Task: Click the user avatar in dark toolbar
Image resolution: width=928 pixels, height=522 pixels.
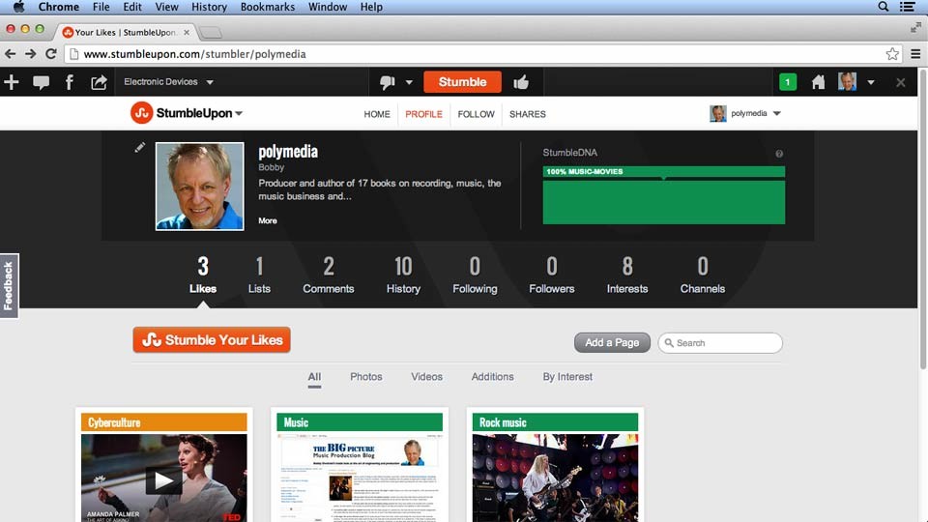Action: click(x=847, y=81)
